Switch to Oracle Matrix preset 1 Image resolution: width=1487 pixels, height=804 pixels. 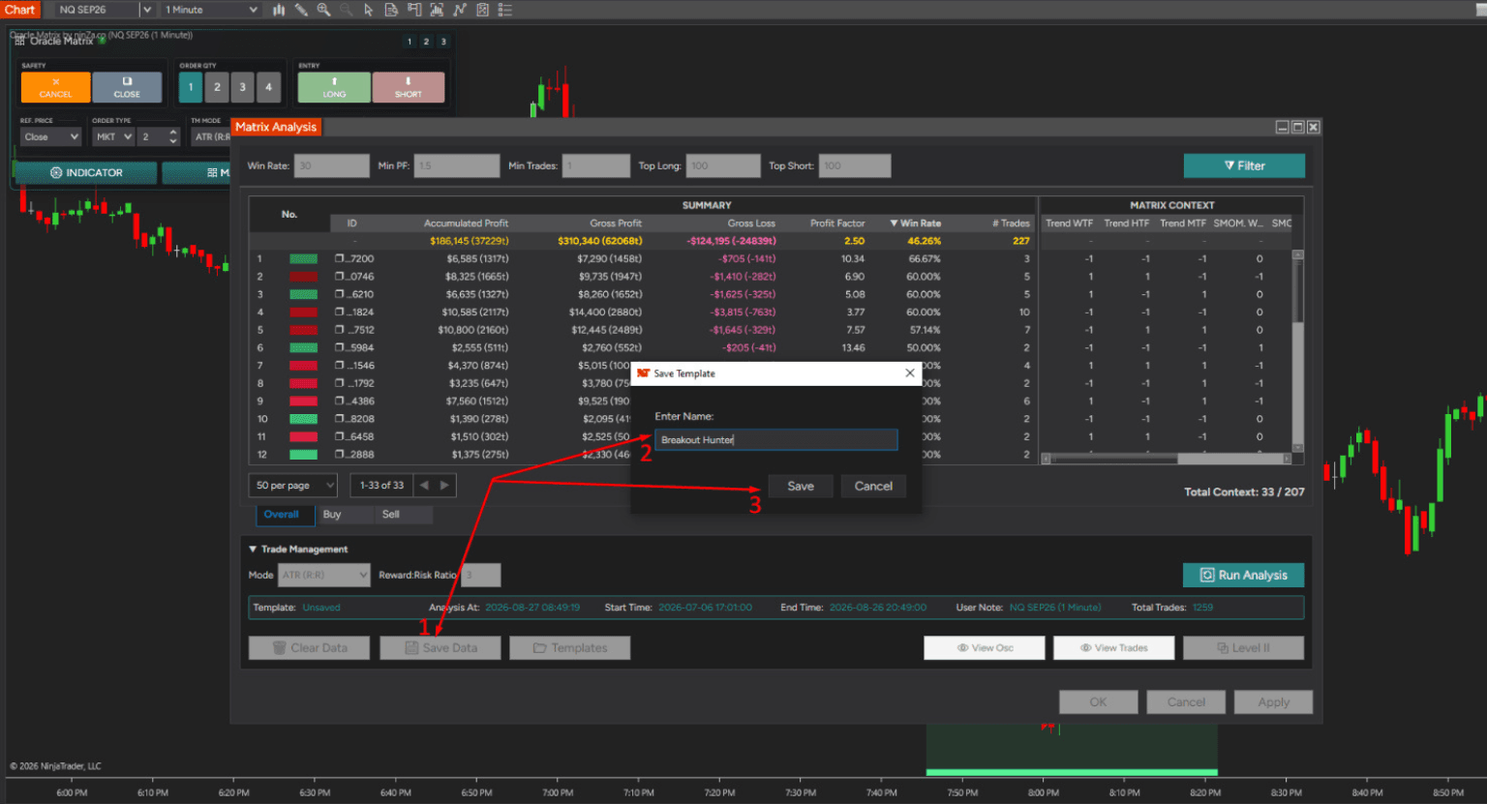point(410,42)
